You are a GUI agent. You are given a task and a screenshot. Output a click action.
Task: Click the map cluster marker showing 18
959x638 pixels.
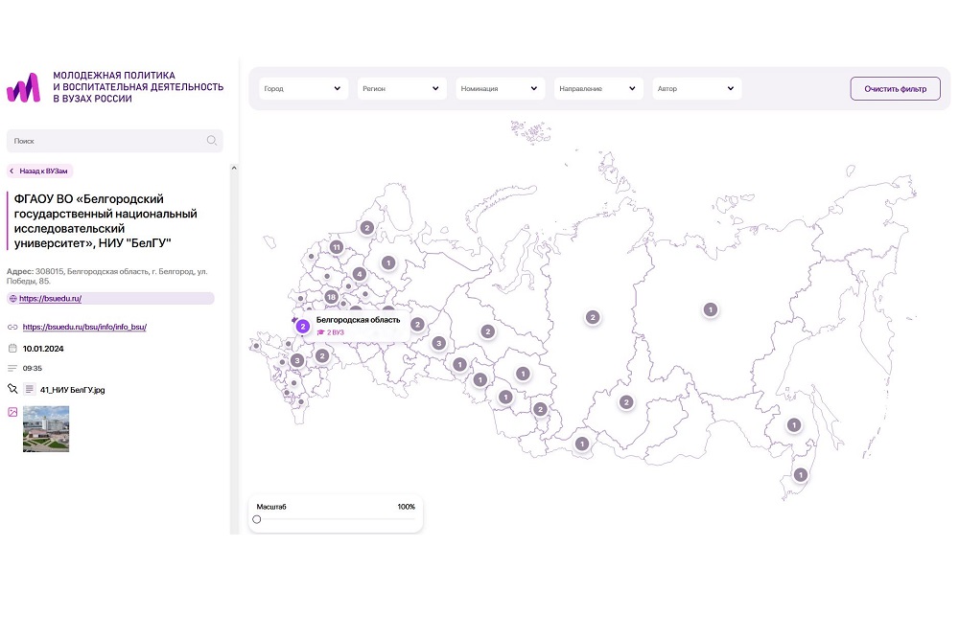click(331, 297)
